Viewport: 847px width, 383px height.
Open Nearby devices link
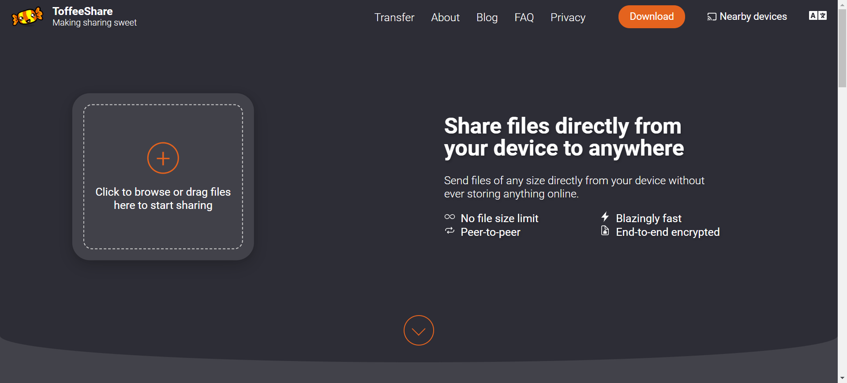point(753,17)
